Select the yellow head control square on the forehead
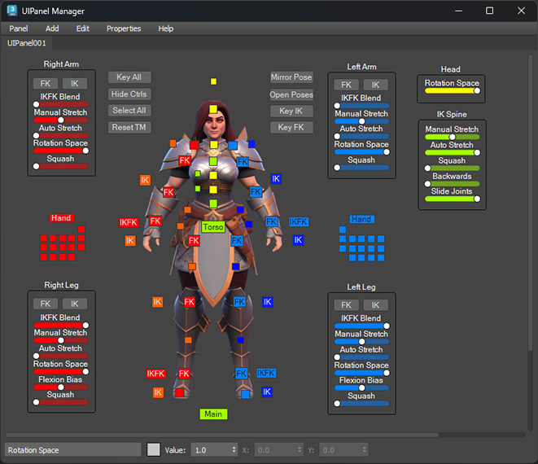Screen dimensions: 538x464 [x=213, y=109]
